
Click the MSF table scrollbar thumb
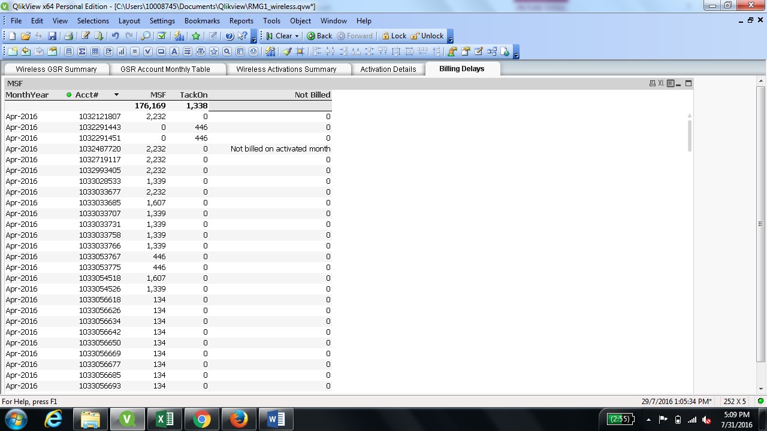[x=689, y=136]
